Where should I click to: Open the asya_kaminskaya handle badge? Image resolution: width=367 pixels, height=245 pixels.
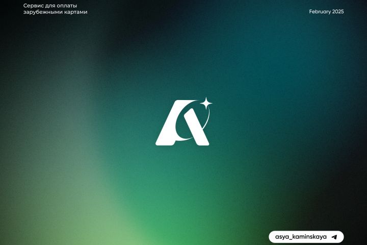pos(306,237)
